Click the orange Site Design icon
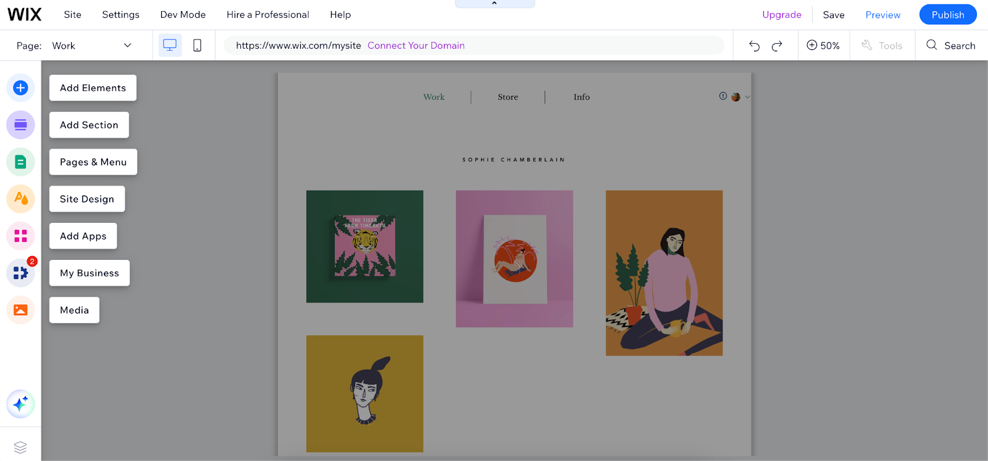Viewport: 988px width, 461px height. [20, 199]
